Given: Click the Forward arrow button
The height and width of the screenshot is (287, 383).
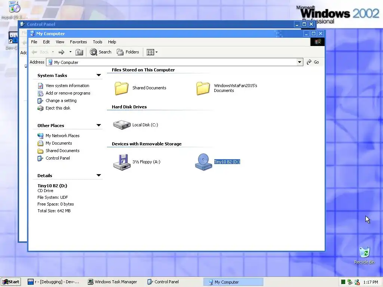Looking at the screenshot, I should [61, 52].
